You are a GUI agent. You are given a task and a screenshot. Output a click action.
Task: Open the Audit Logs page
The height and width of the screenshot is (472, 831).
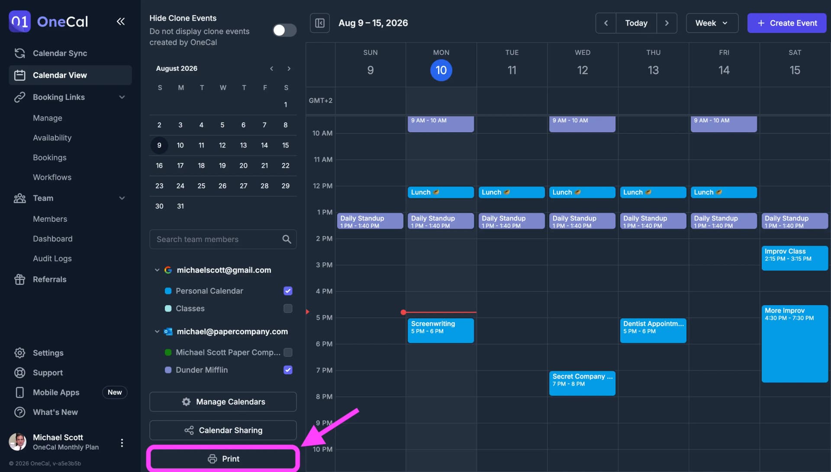tap(52, 258)
